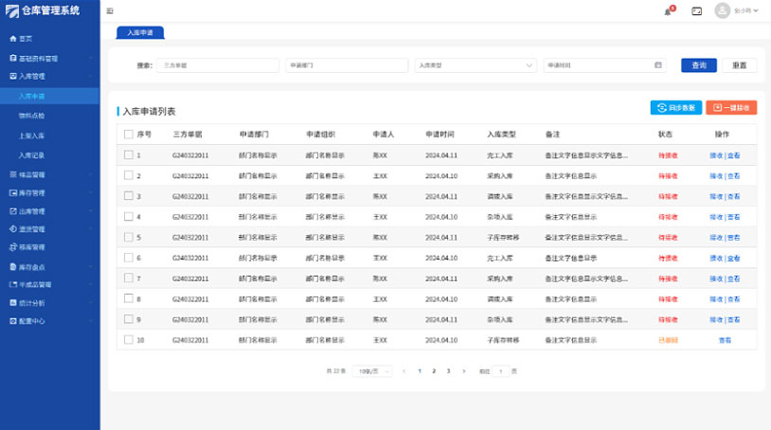Open calendar icon in 申请时间 field
Screen dimensions: 771x430
point(657,65)
